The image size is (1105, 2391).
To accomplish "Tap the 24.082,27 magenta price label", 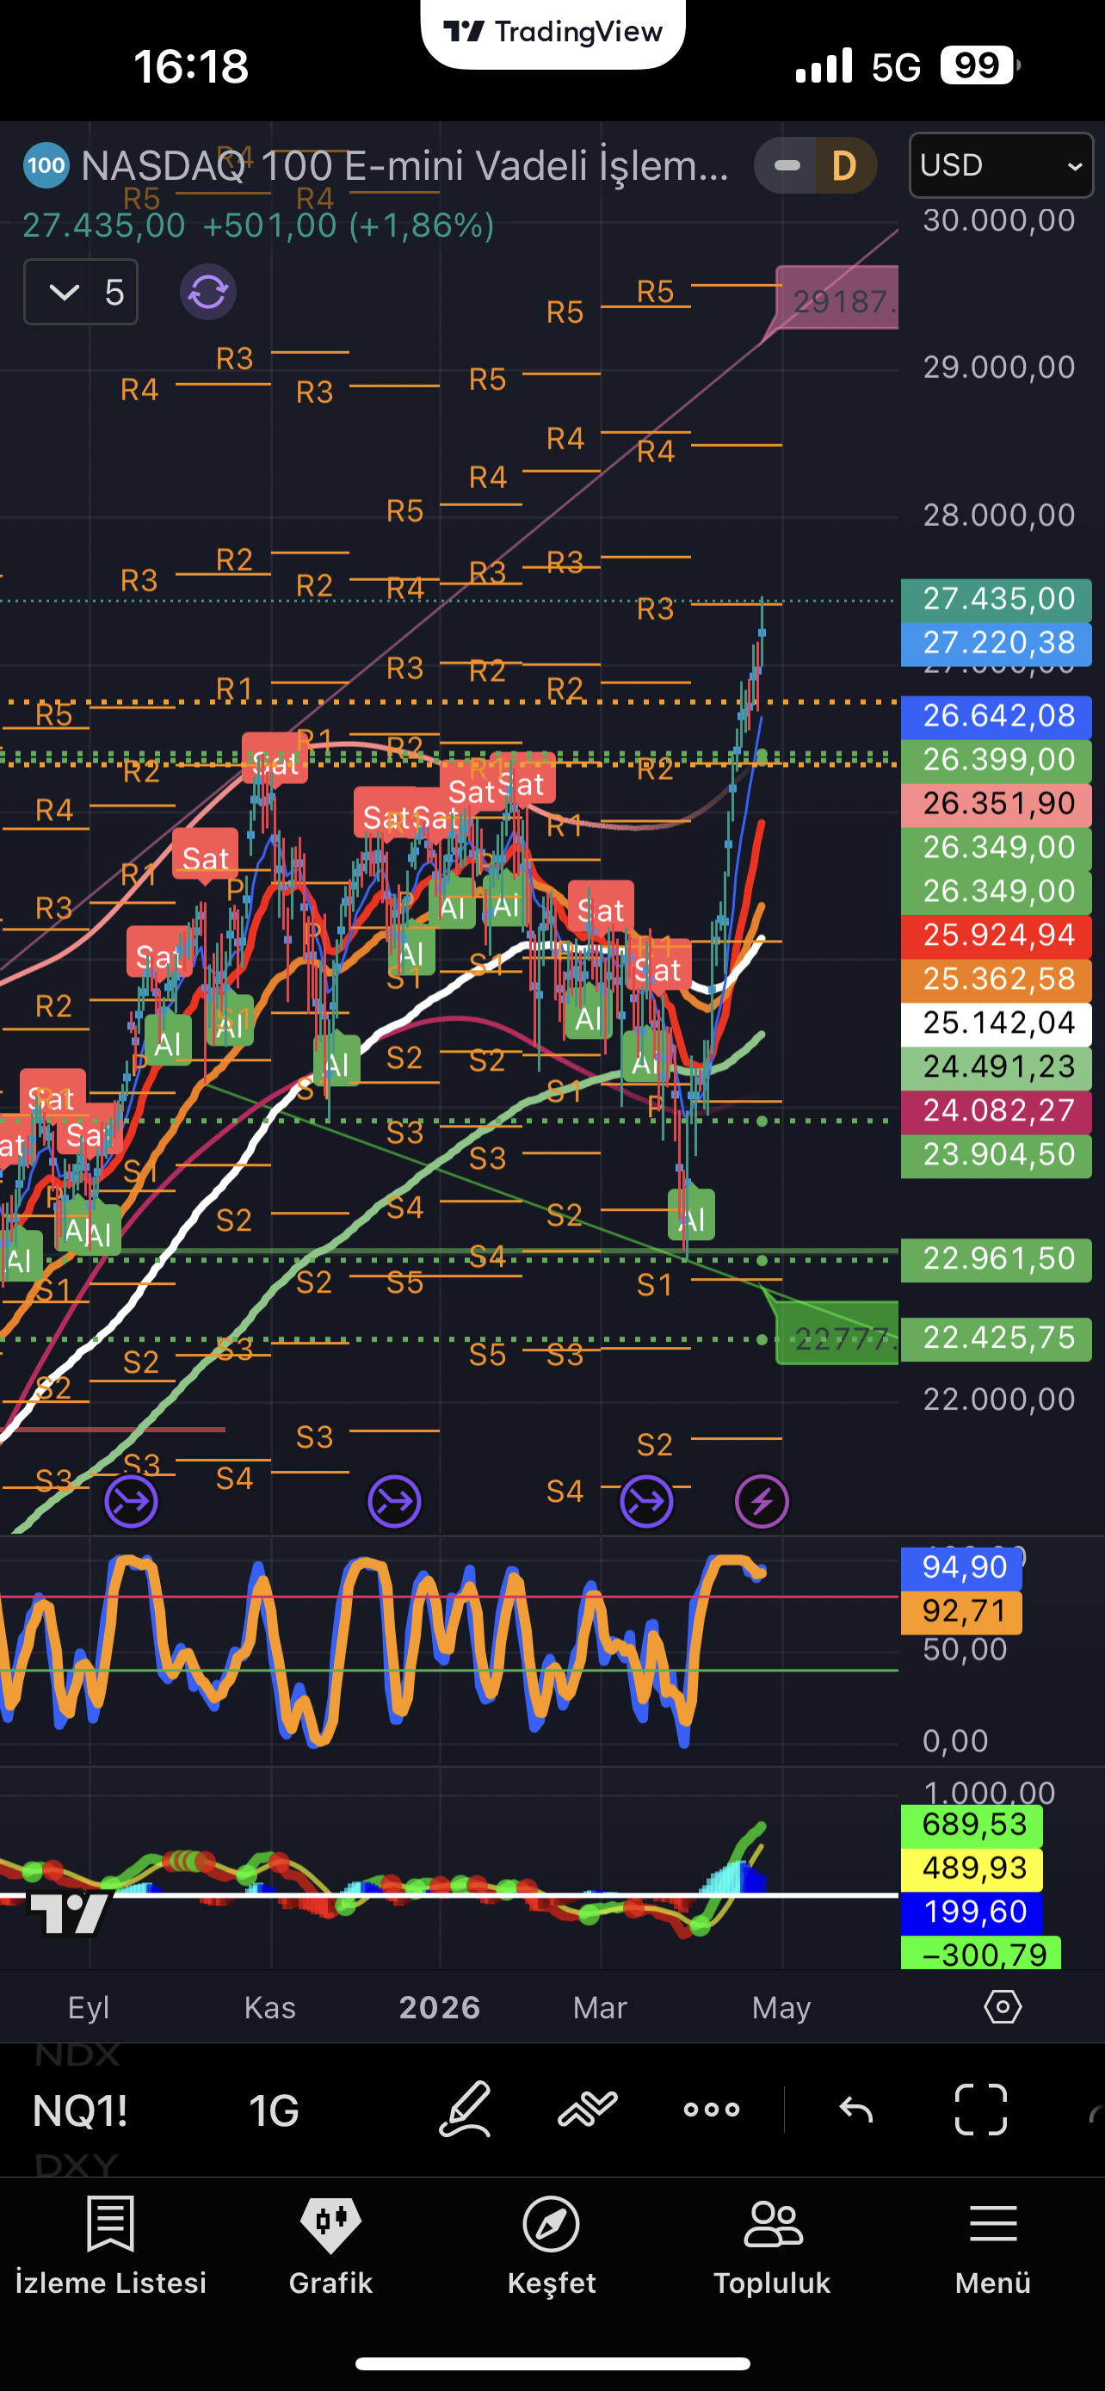I will click(997, 1110).
